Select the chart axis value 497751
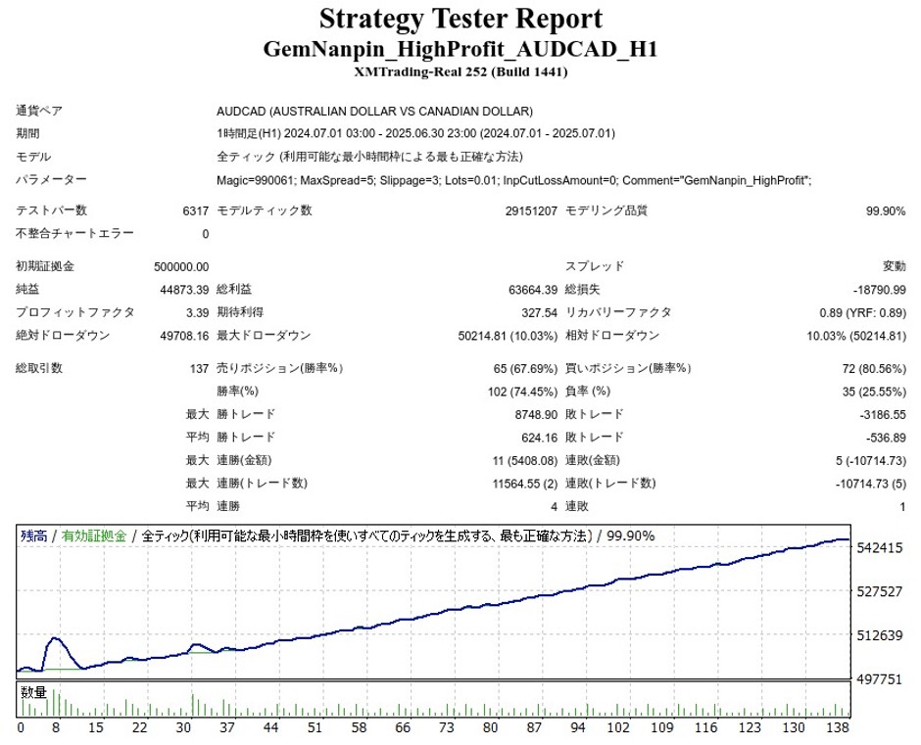This screenshot has width=921, height=745. coord(879,679)
